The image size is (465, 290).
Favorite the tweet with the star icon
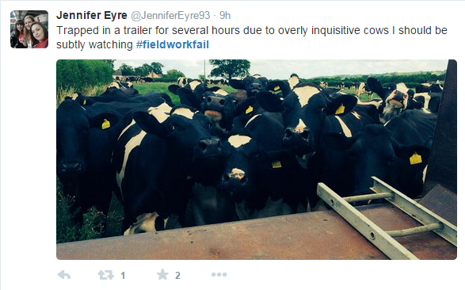[162, 274]
